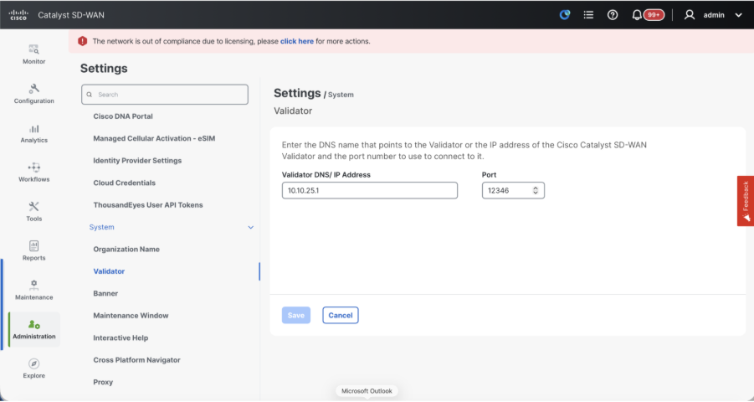Click the notifications bell icon
The height and width of the screenshot is (402, 754).
638,15
